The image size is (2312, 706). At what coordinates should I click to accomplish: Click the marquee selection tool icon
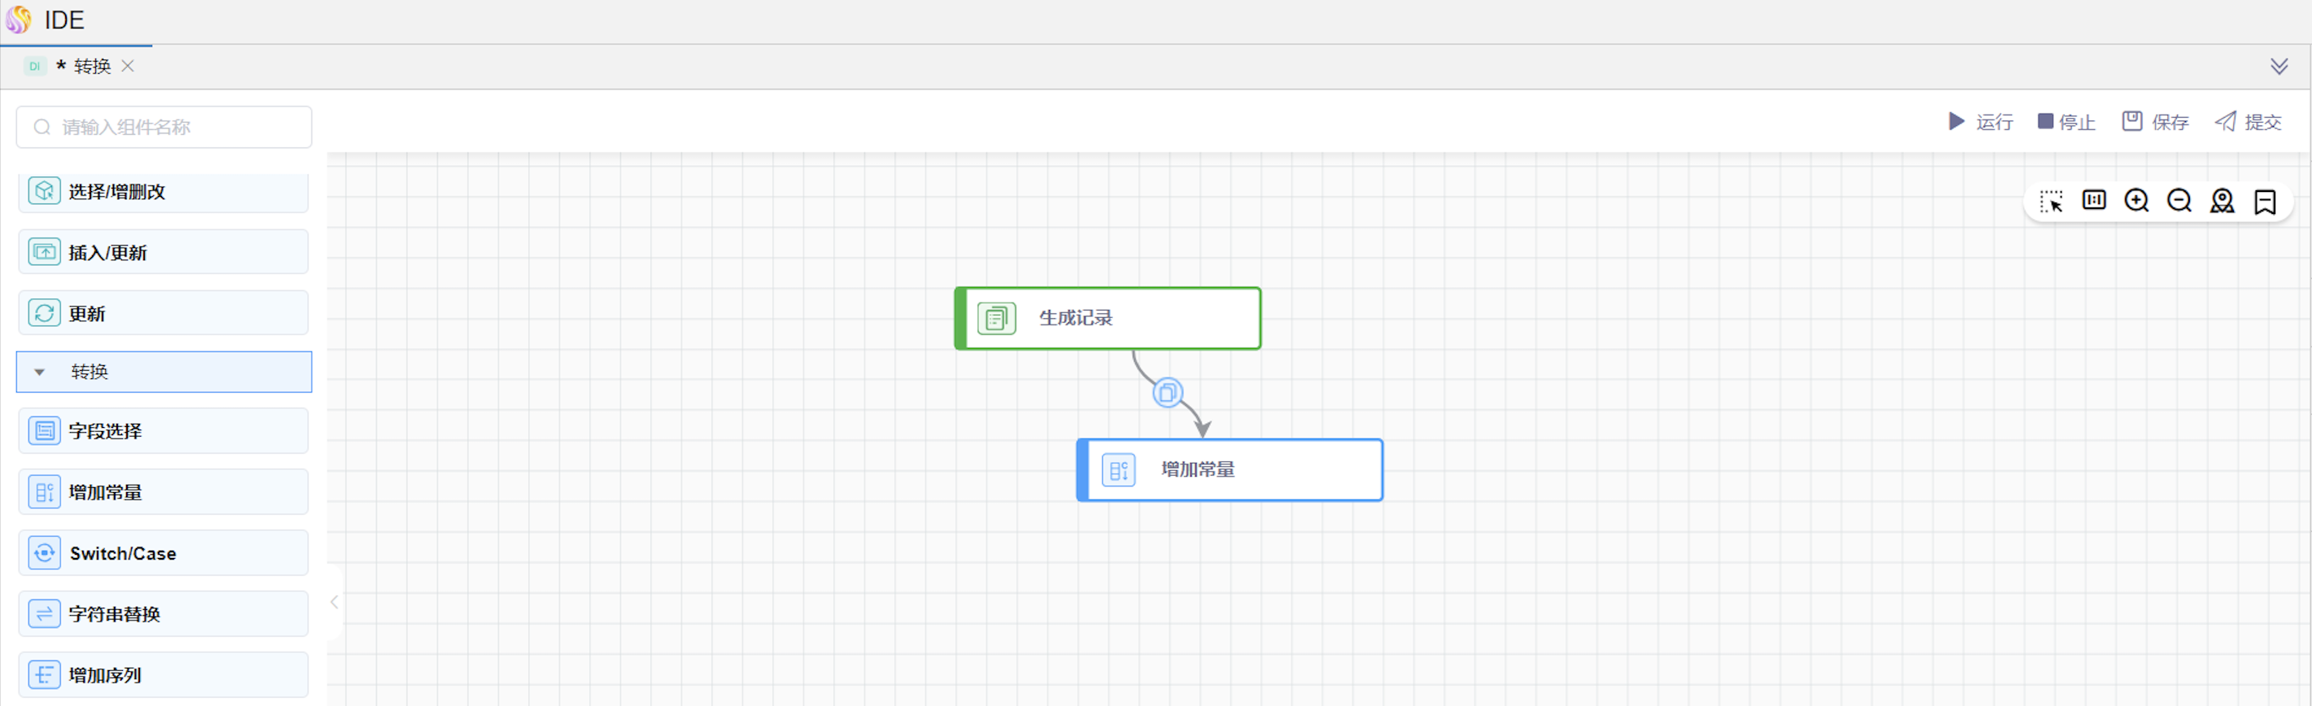[x=2051, y=201]
